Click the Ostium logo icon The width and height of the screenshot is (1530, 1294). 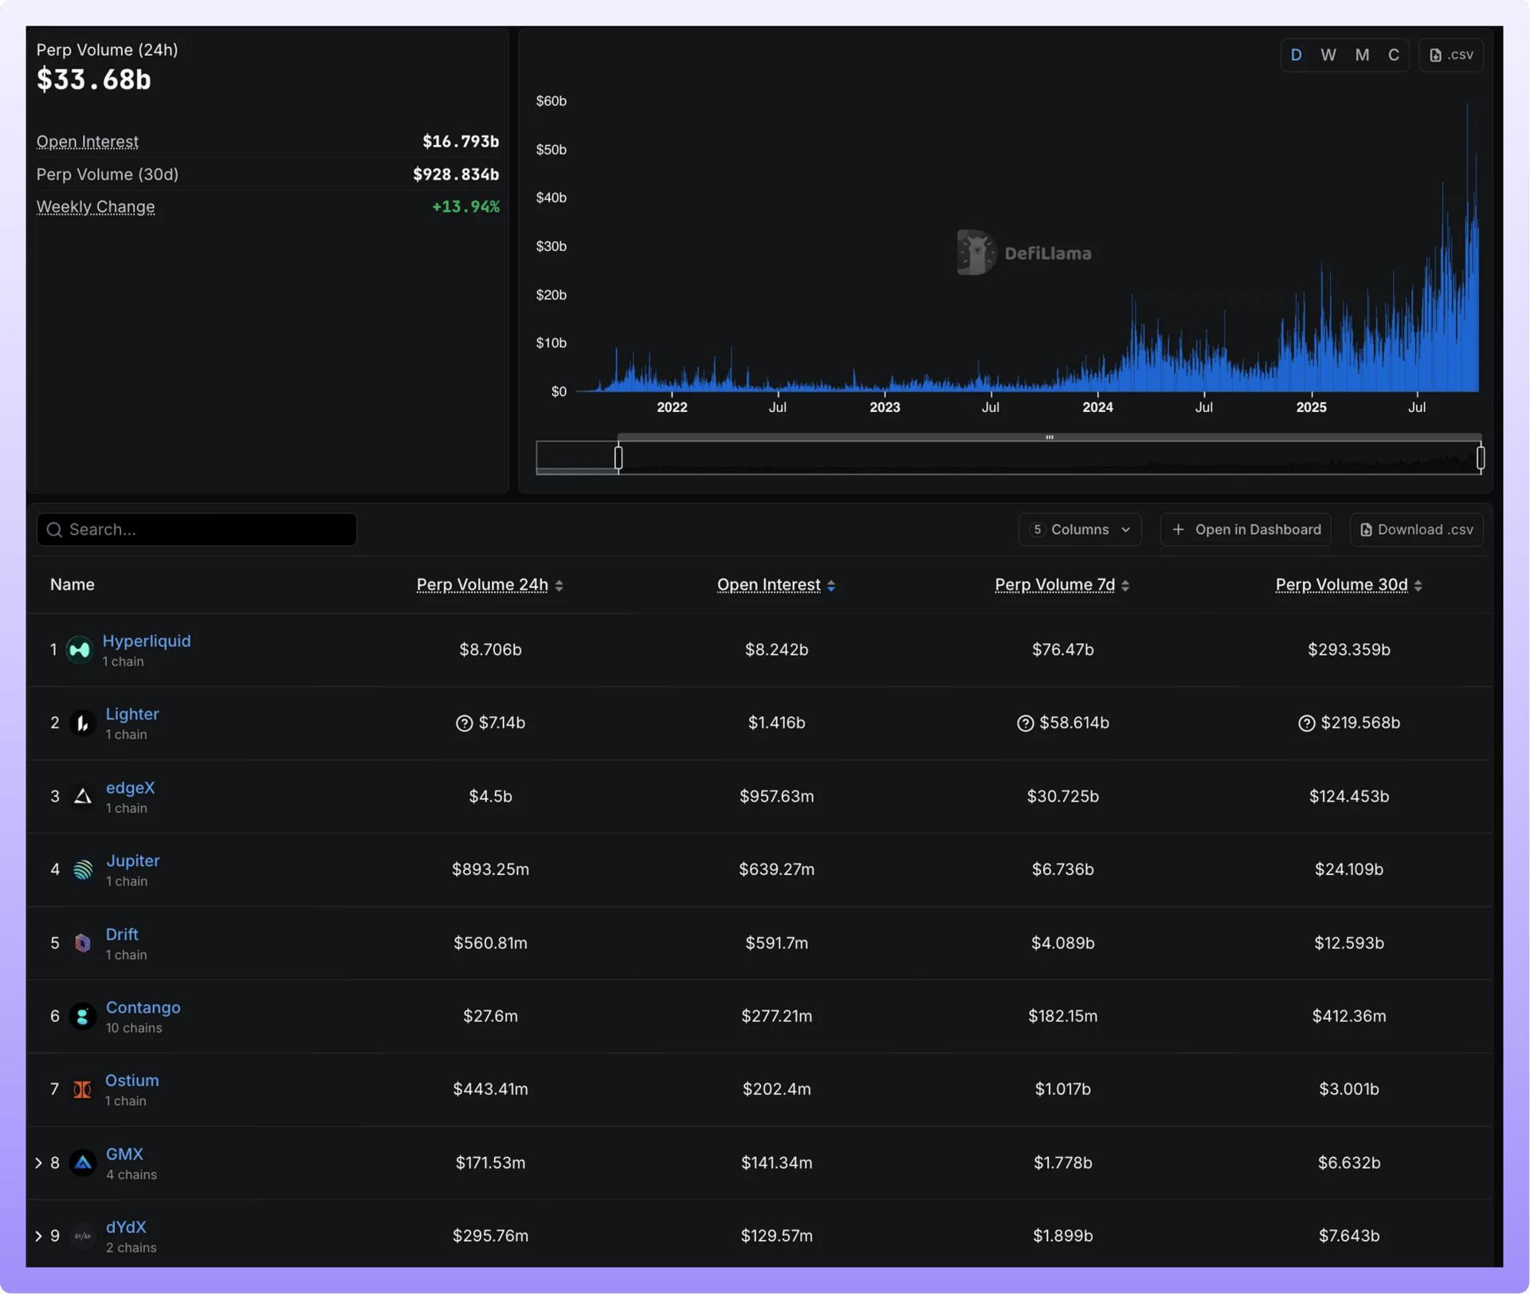[82, 1089]
